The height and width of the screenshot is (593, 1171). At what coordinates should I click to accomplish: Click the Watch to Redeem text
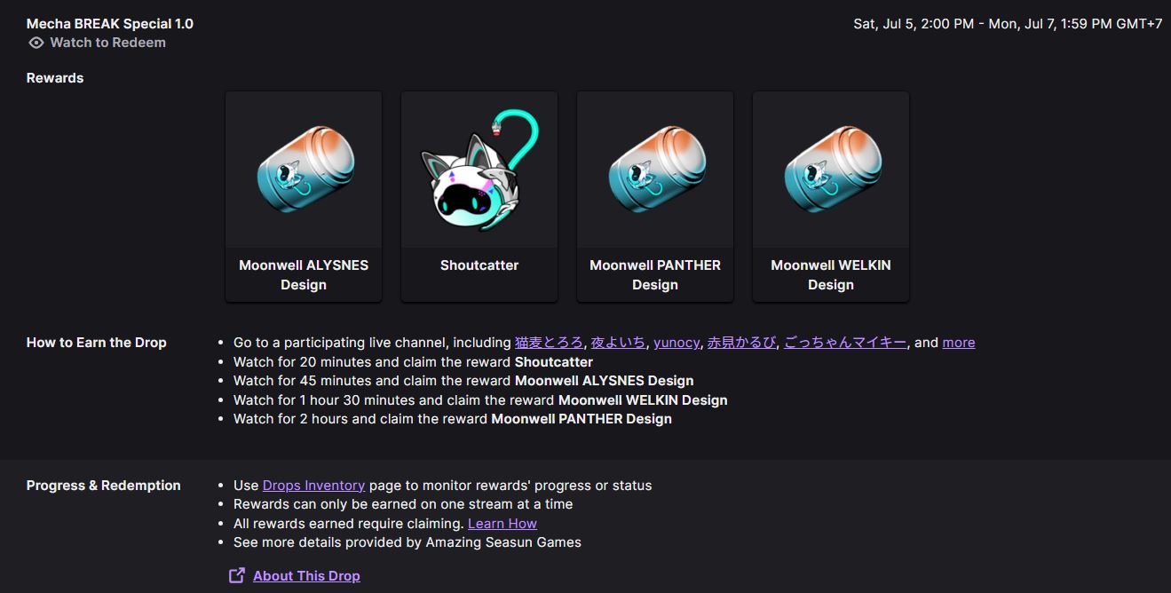click(x=107, y=43)
